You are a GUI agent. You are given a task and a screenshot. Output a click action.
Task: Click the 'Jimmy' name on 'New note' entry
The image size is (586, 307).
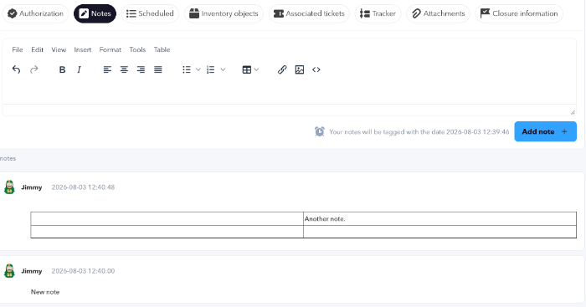click(32, 271)
